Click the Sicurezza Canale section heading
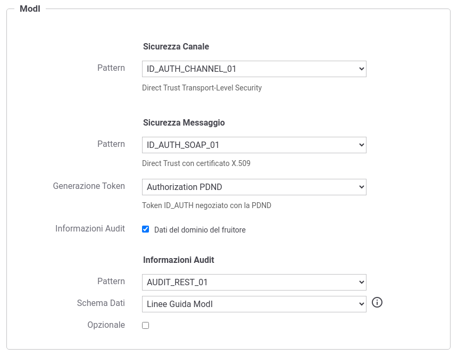458x356 pixels. pos(176,46)
